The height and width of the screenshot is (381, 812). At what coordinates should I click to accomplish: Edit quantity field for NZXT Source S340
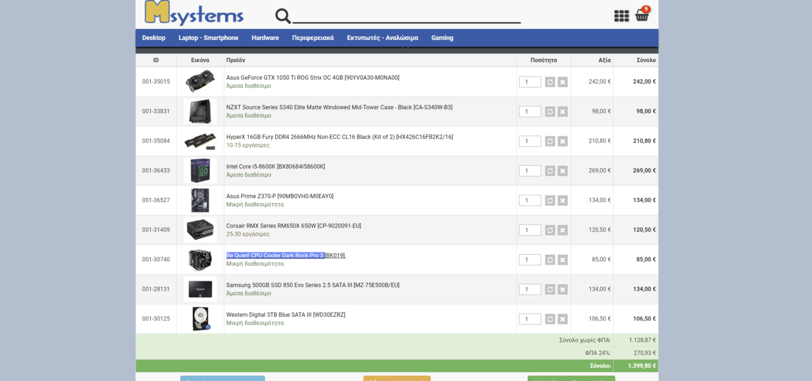click(x=530, y=112)
